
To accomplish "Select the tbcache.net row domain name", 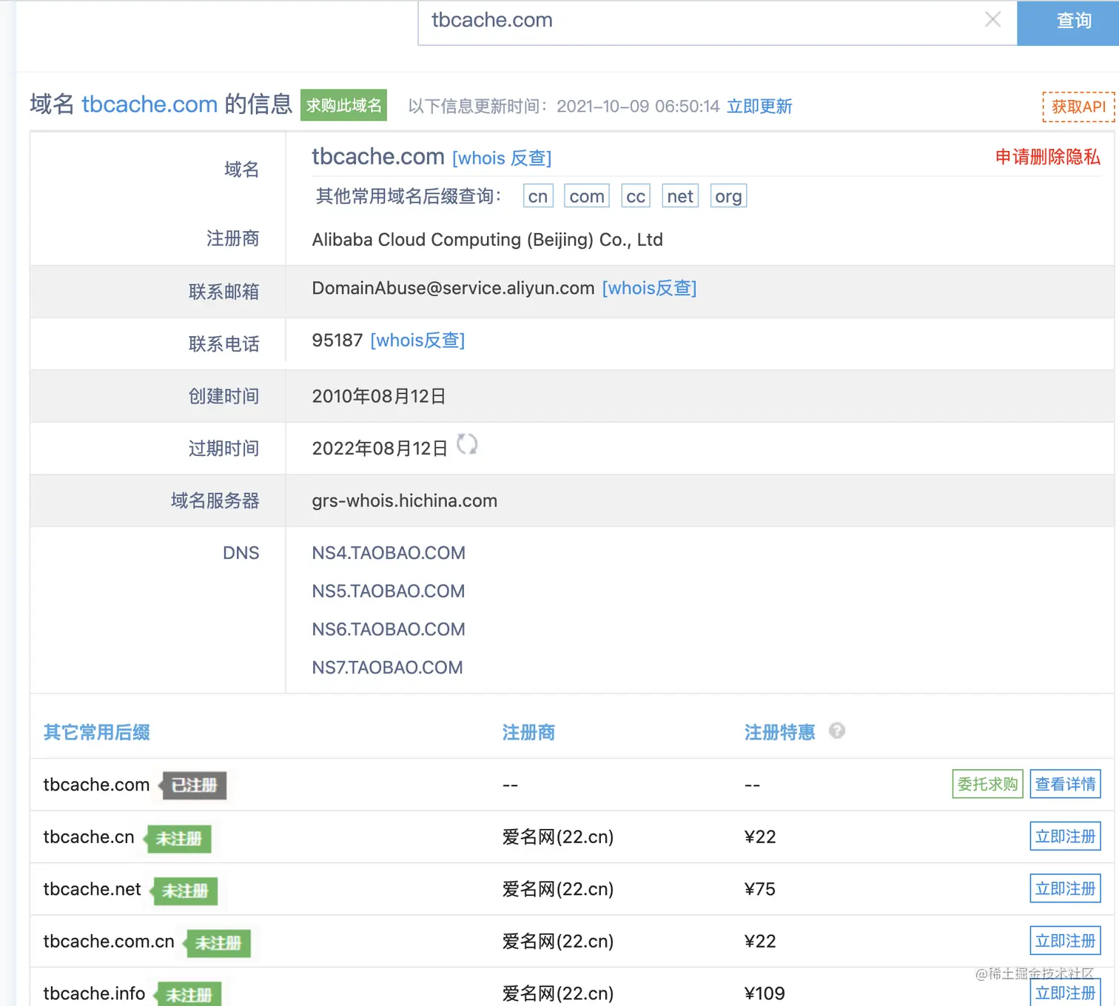I will point(92,889).
